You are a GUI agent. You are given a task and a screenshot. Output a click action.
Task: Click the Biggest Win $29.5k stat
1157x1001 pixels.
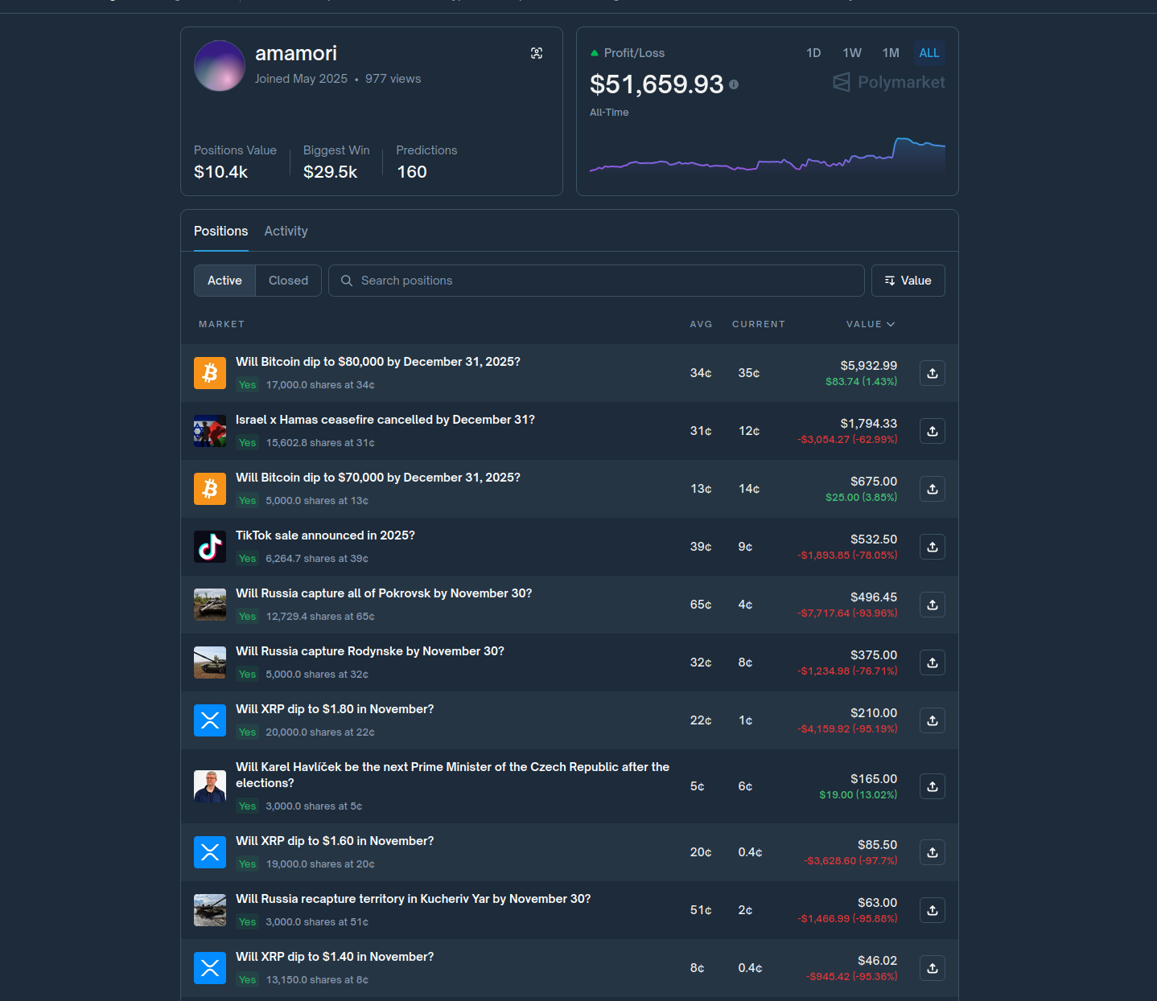point(336,162)
